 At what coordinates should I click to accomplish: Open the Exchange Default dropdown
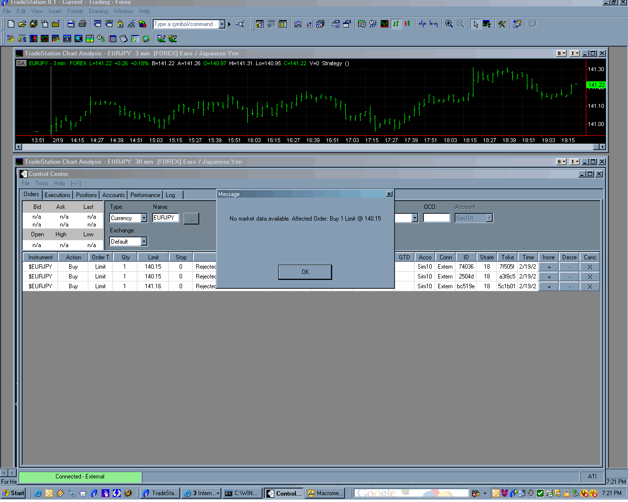(144, 241)
